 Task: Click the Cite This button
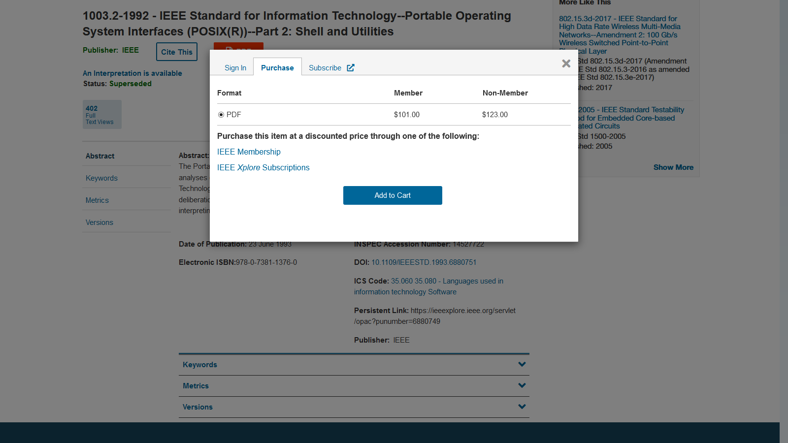coord(177,52)
